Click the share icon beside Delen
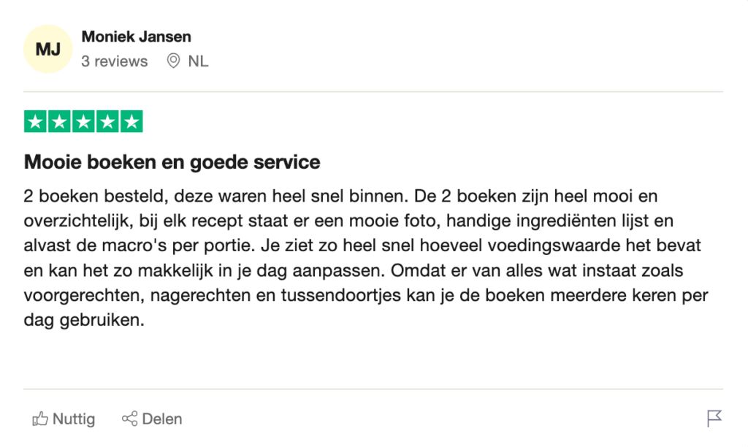The height and width of the screenshot is (447, 748). point(129,419)
